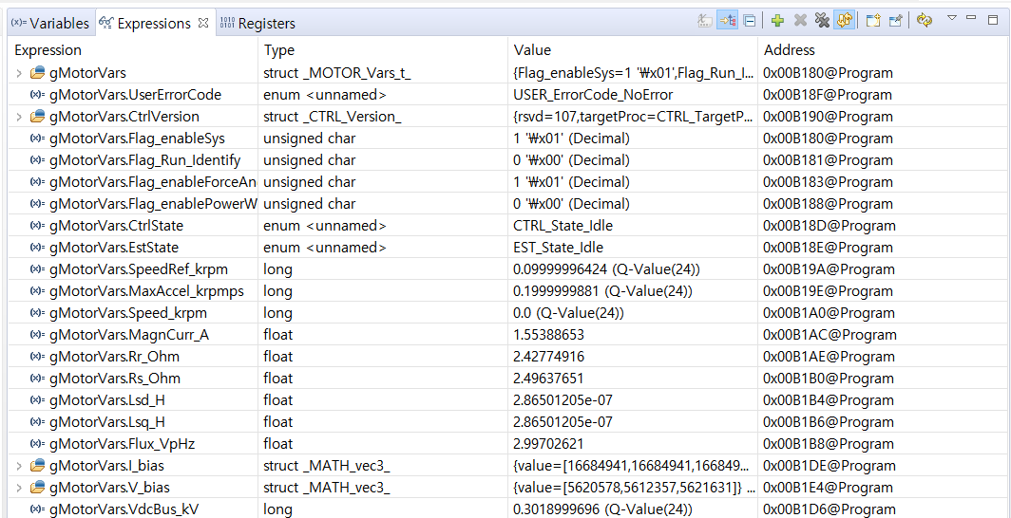Click the folder icon beside gMotorVars.CtrlVersion
This screenshot has width=1011, height=518.
click(x=38, y=117)
